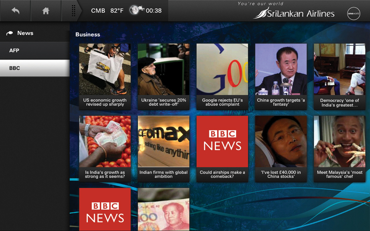Go to the home screen icon
Viewport: 370px width, 231px height.
click(x=46, y=11)
